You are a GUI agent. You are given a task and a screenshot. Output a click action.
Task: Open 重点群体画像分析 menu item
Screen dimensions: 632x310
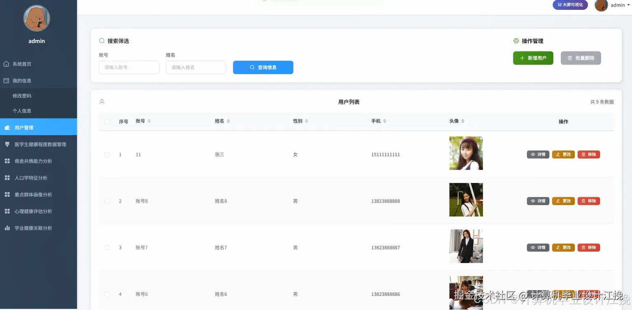click(38, 194)
